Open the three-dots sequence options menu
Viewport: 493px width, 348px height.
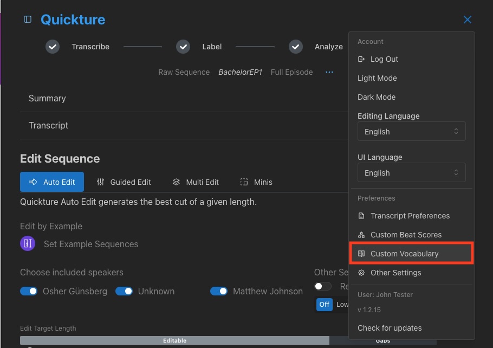tap(329, 72)
